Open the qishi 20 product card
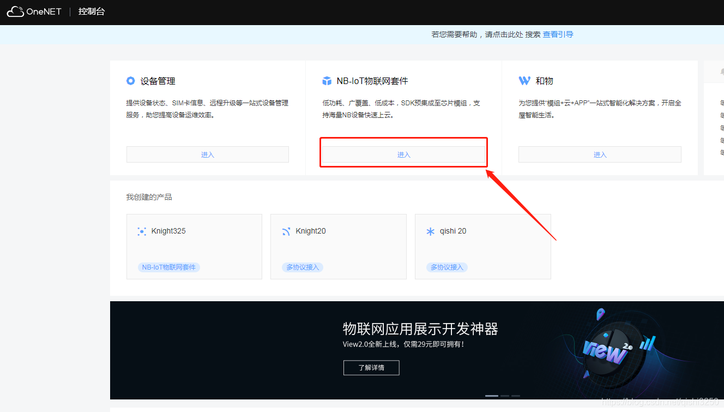Screen dimensions: 724x412 483,247
